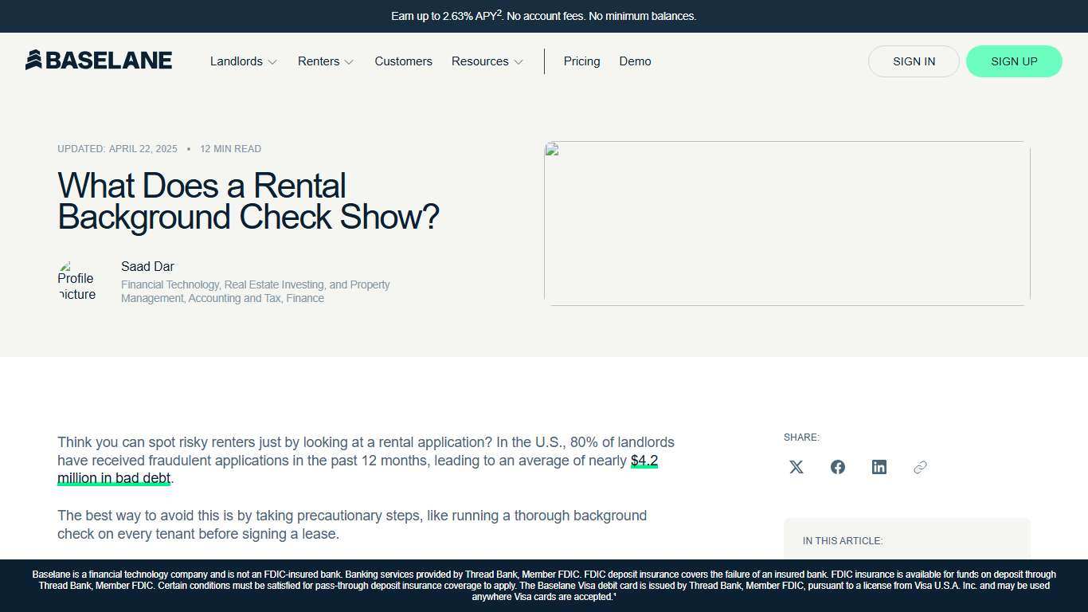
Task: Click the IN THIS ARTICLE panel header
Action: tap(843, 540)
